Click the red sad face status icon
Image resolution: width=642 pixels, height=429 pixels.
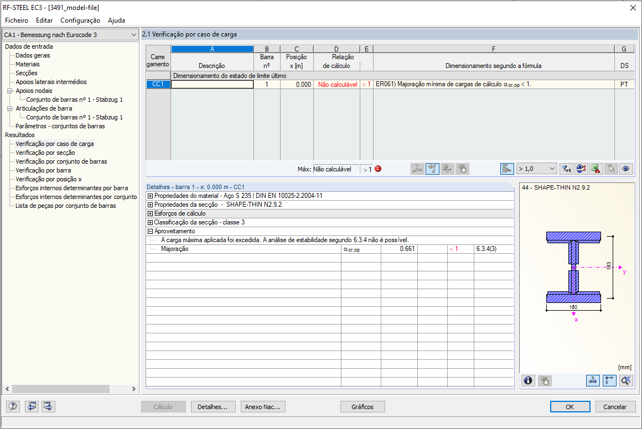pyautogui.click(x=378, y=169)
